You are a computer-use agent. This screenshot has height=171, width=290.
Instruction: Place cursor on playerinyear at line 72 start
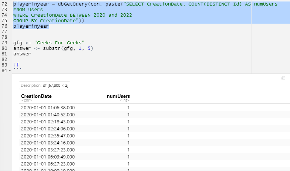coord(31,4)
